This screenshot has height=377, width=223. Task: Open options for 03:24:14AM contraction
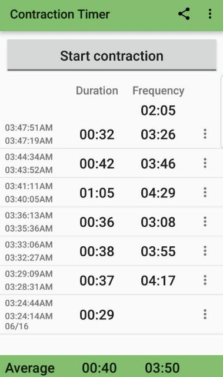click(x=205, y=314)
